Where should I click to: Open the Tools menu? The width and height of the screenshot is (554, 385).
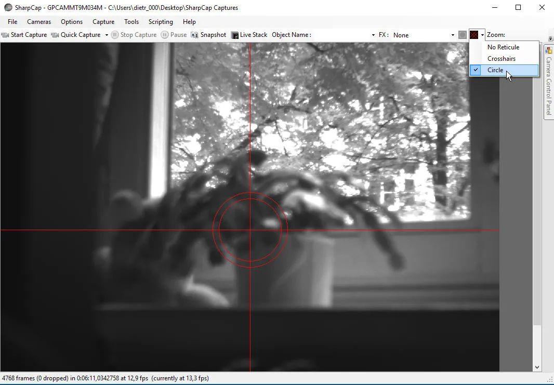[131, 22]
